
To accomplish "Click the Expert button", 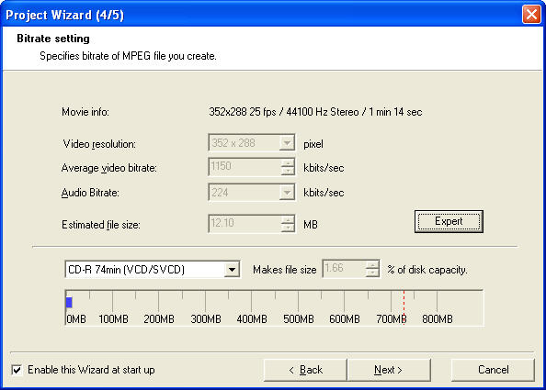I will point(449,221).
